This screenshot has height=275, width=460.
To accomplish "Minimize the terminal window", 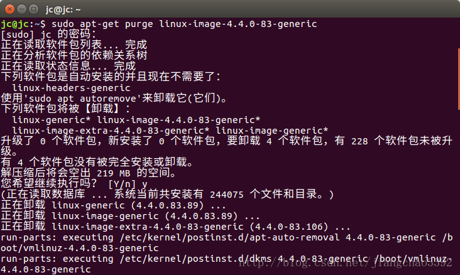I will click(22, 9).
